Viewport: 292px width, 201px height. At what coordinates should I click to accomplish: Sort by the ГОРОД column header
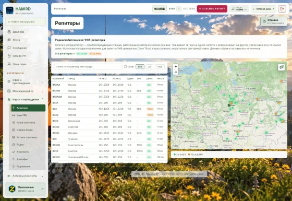tap(71, 79)
